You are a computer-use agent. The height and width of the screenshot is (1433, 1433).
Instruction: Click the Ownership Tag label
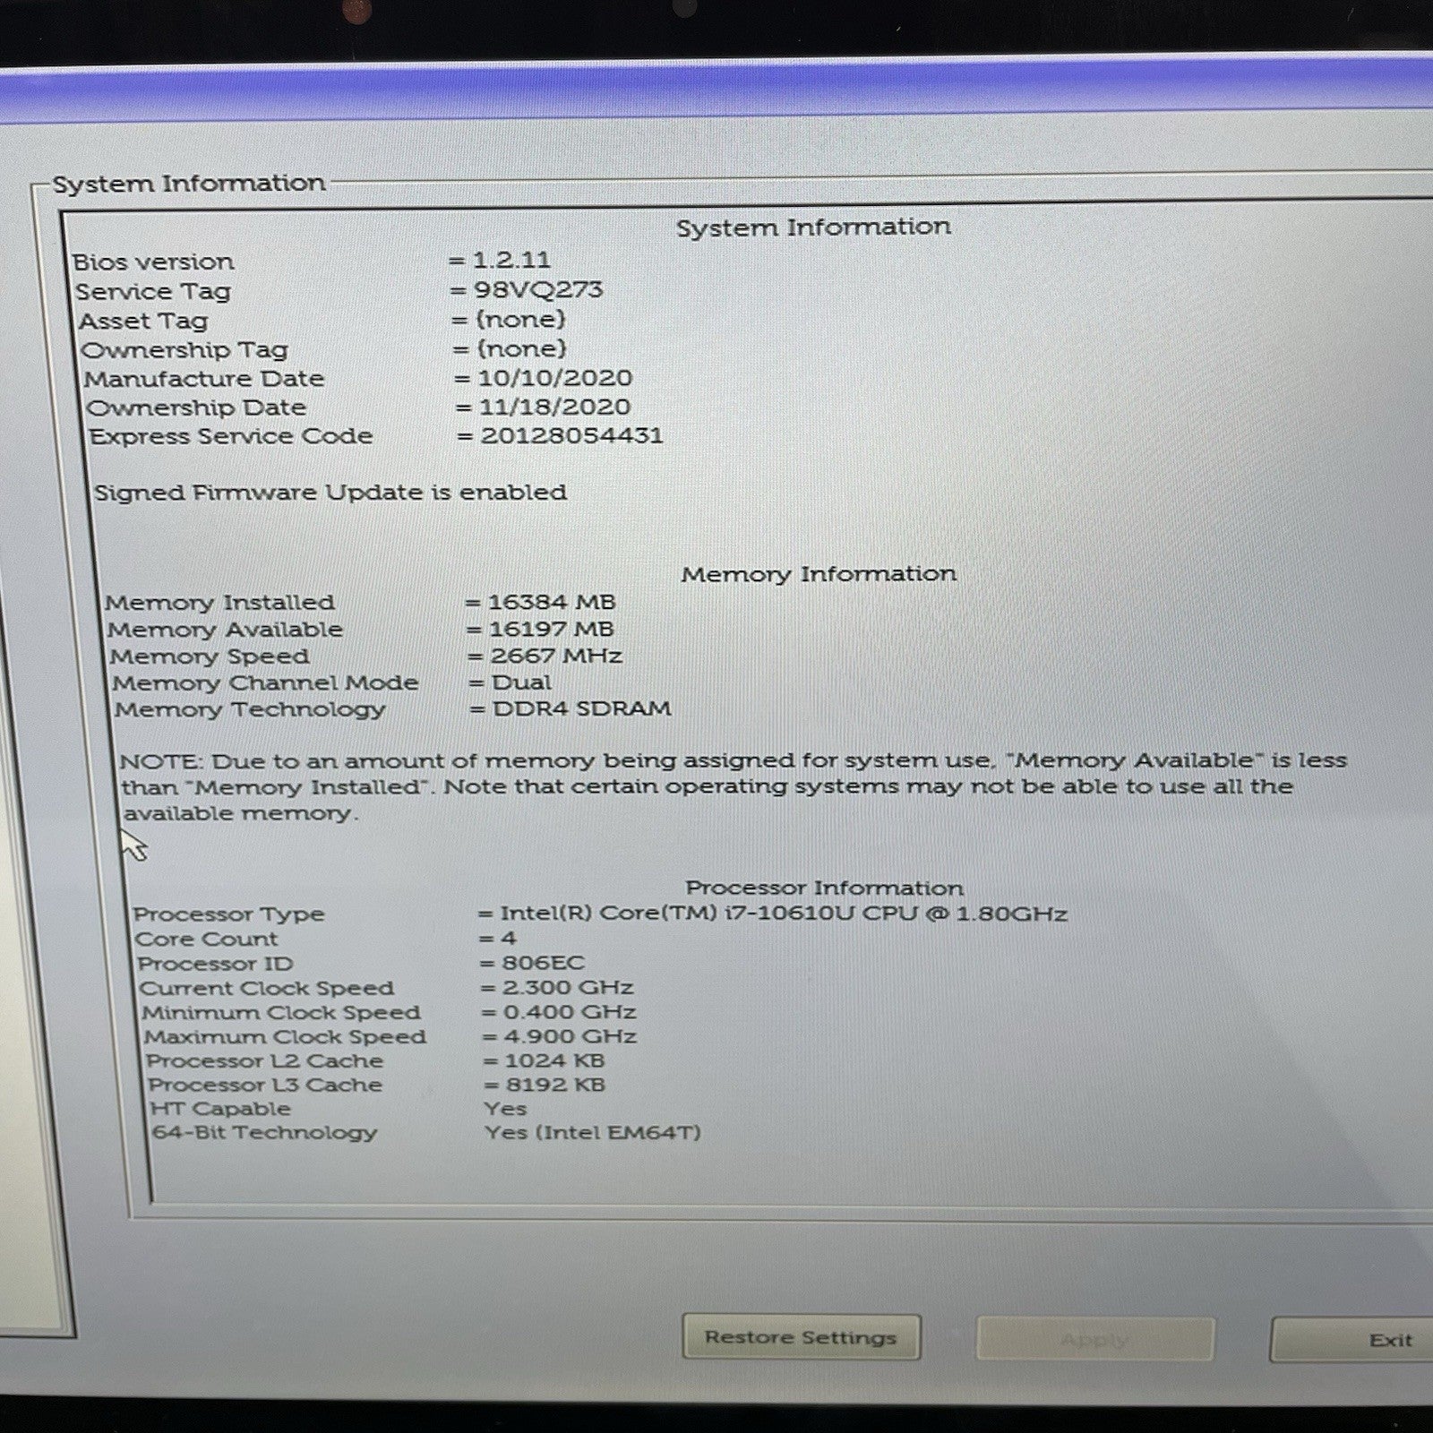[x=184, y=350]
